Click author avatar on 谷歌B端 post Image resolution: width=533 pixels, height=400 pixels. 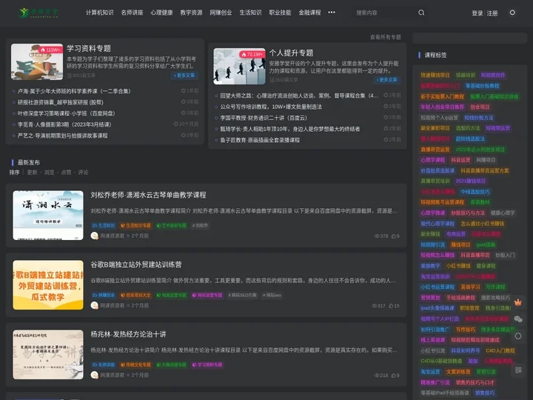coord(95,305)
